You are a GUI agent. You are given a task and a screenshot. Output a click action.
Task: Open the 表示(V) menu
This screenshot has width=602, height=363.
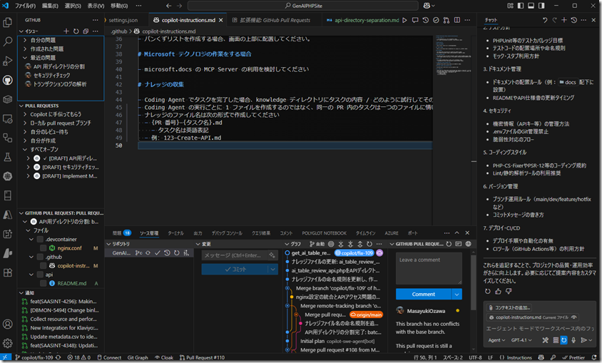96,6
